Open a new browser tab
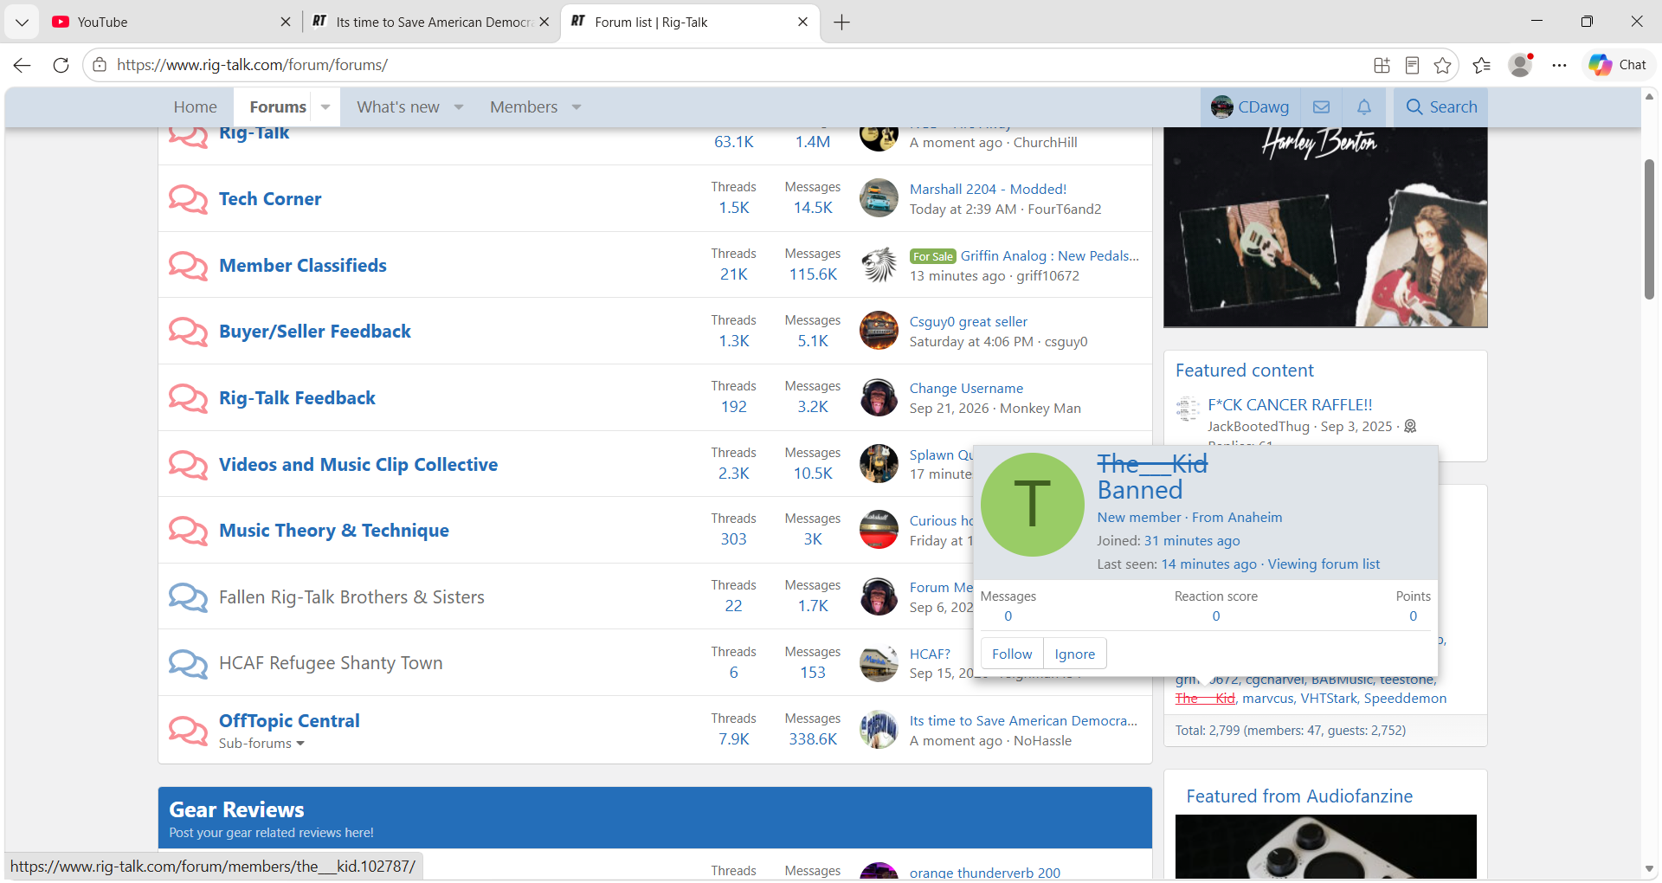1662x883 pixels. (x=841, y=22)
